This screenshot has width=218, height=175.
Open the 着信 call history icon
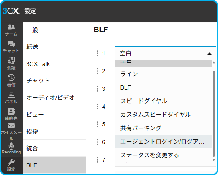click(x=11, y=81)
